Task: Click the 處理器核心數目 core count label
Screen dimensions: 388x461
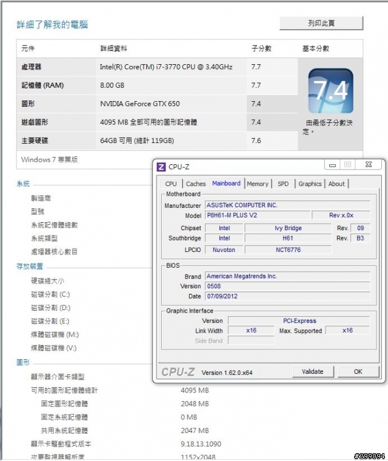Action: click(54, 251)
